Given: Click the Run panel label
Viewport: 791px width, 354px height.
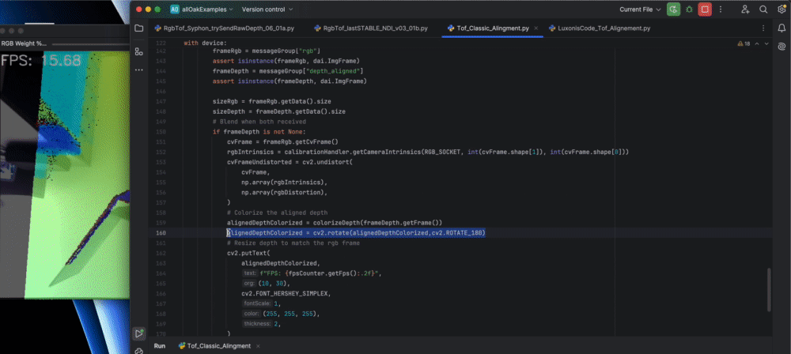Looking at the screenshot, I should pyautogui.click(x=160, y=346).
